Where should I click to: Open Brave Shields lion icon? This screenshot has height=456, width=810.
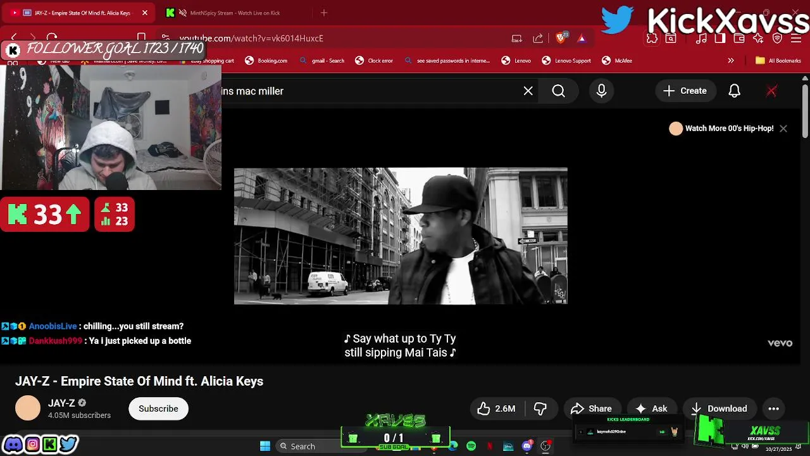point(561,38)
